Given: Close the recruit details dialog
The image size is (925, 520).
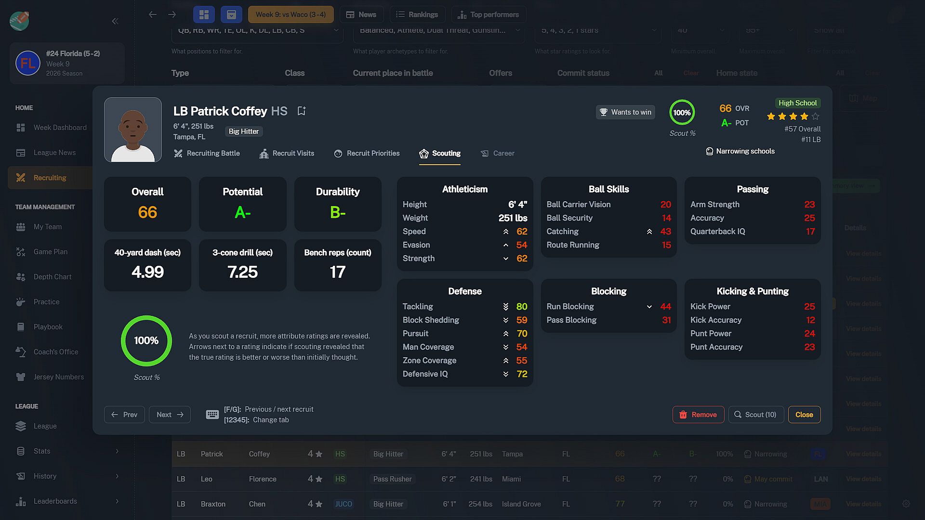Looking at the screenshot, I should (804, 415).
